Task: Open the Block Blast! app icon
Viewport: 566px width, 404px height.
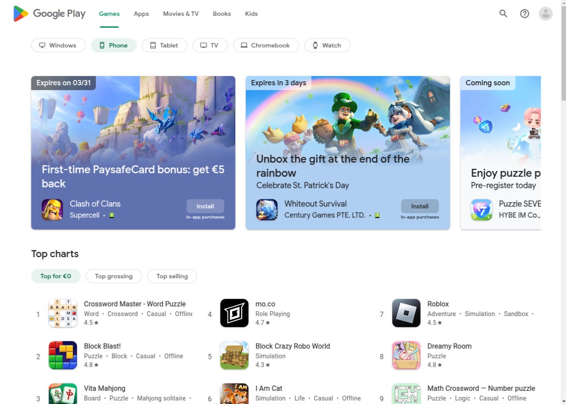Action: coord(63,355)
